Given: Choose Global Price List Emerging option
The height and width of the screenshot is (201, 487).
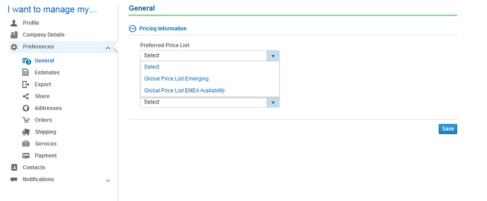Looking at the screenshot, I should coord(176,79).
